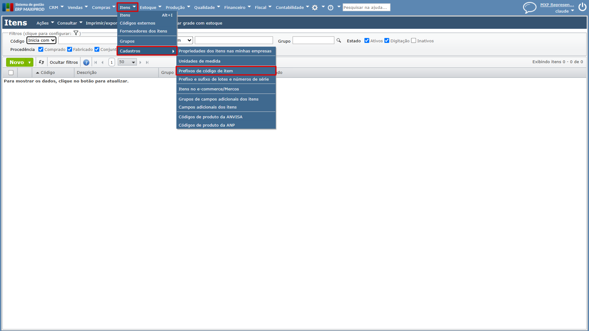Toggle the Comprado checkbox

pyautogui.click(x=41, y=49)
